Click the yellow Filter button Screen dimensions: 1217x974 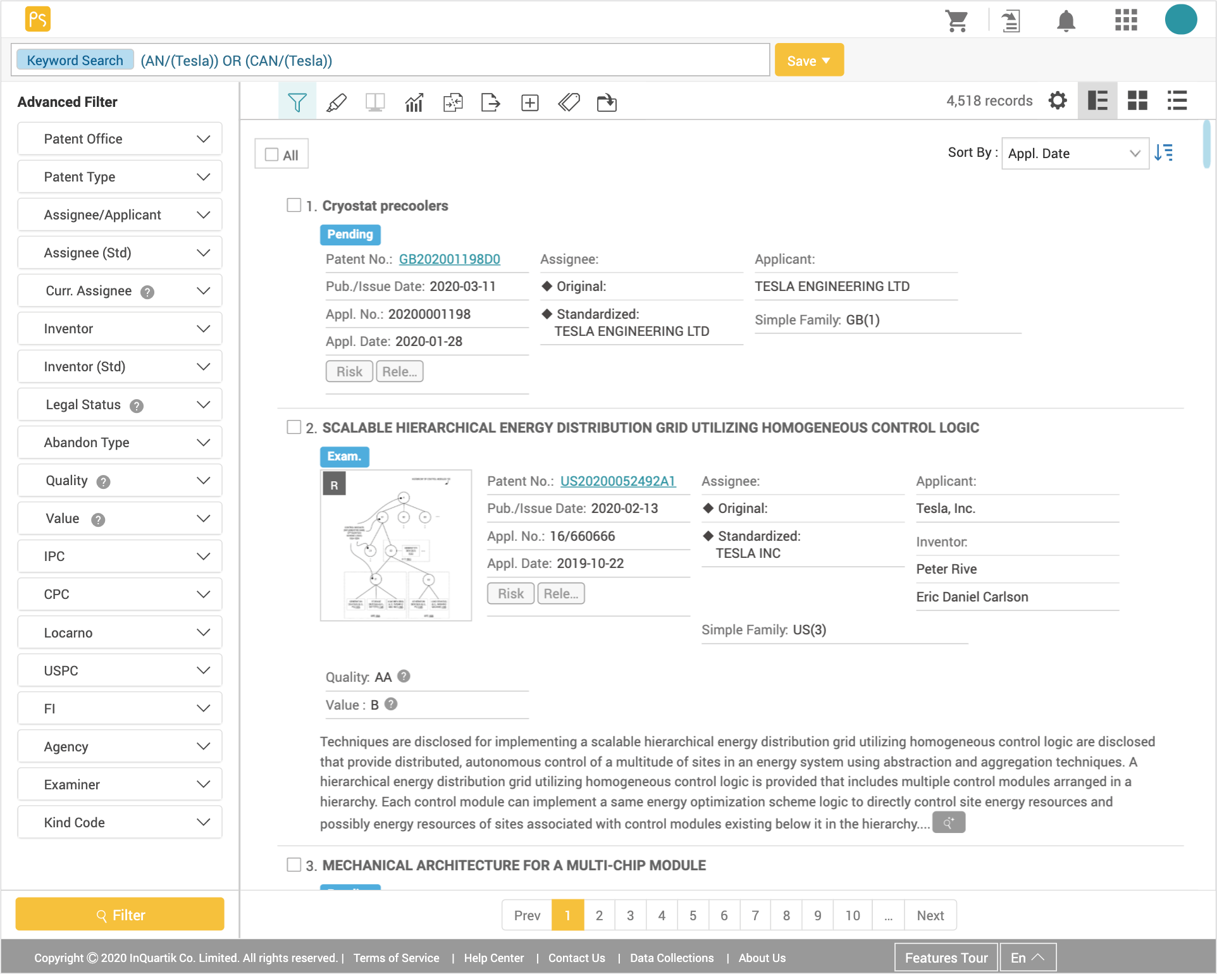tap(120, 915)
